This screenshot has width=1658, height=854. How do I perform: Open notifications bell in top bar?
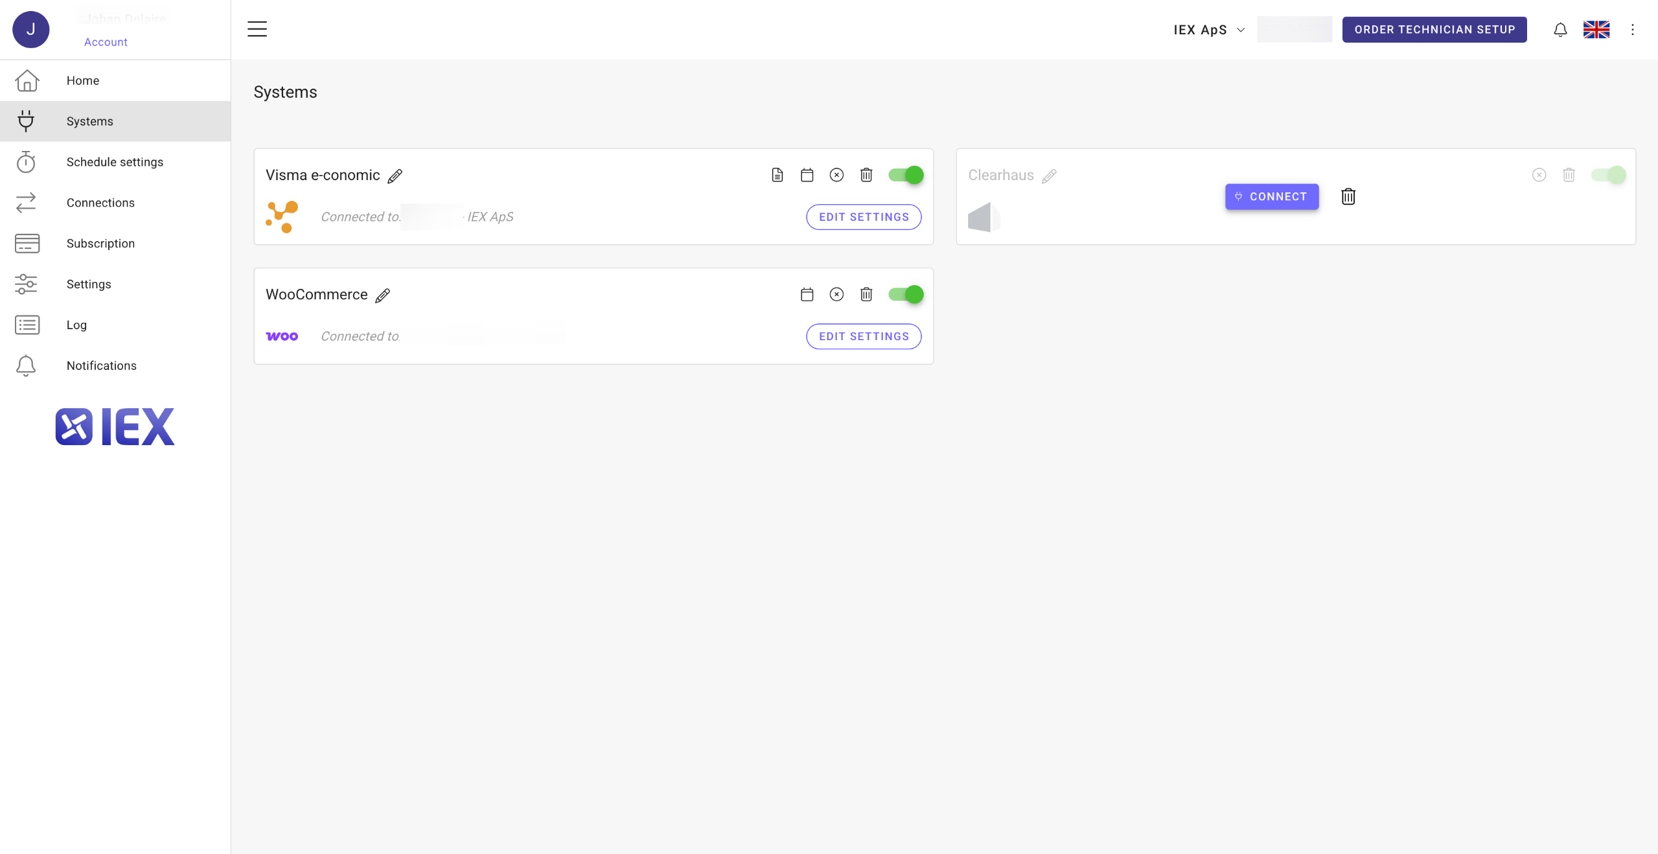1560,30
